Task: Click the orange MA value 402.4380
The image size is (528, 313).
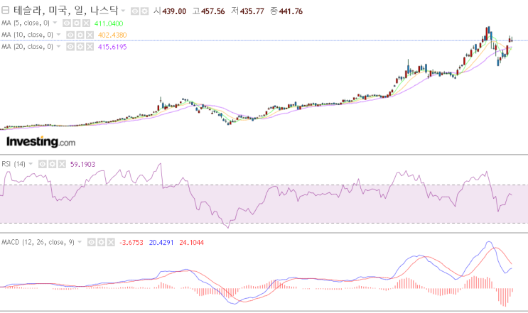Action: (112, 35)
